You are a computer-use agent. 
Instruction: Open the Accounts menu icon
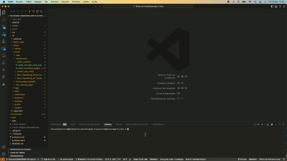click(3, 147)
